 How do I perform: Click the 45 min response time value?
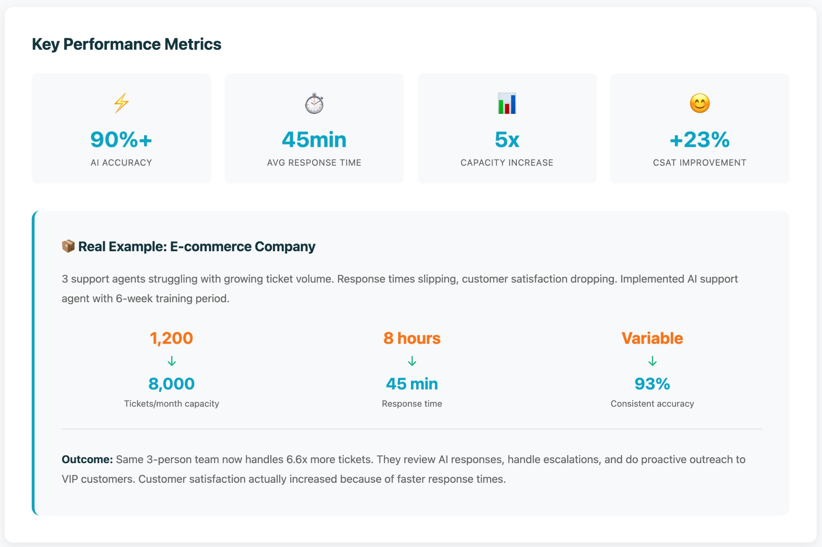click(412, 384)
